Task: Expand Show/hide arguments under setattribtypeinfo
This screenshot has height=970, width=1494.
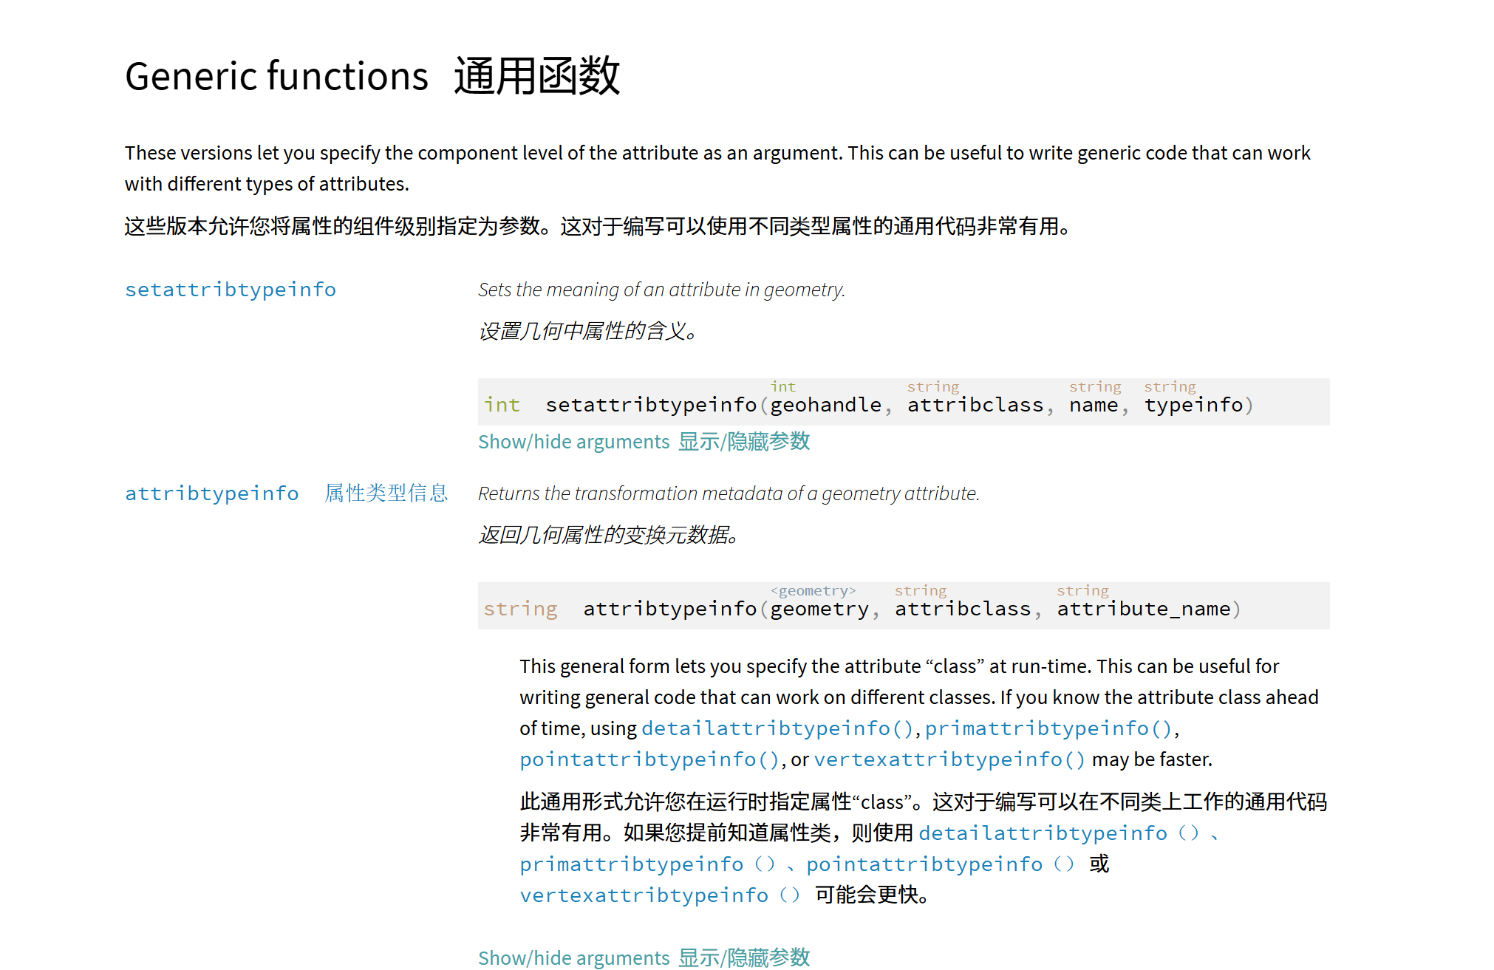Action: (573, 442)
